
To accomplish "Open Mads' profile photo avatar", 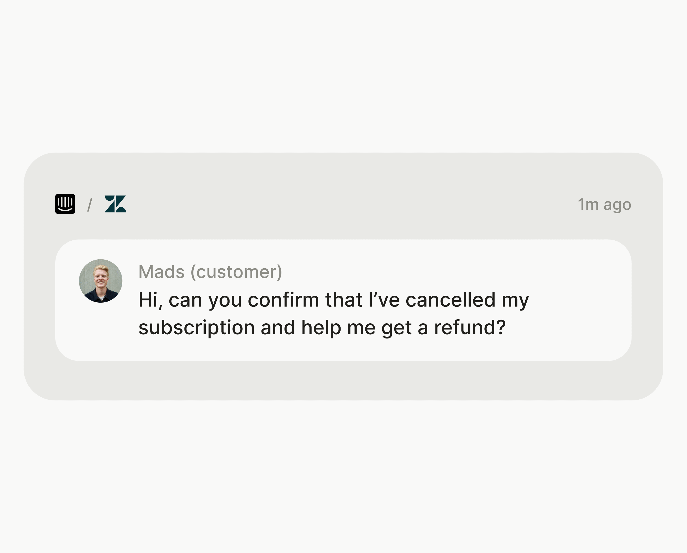I will [x=101, y=281].
